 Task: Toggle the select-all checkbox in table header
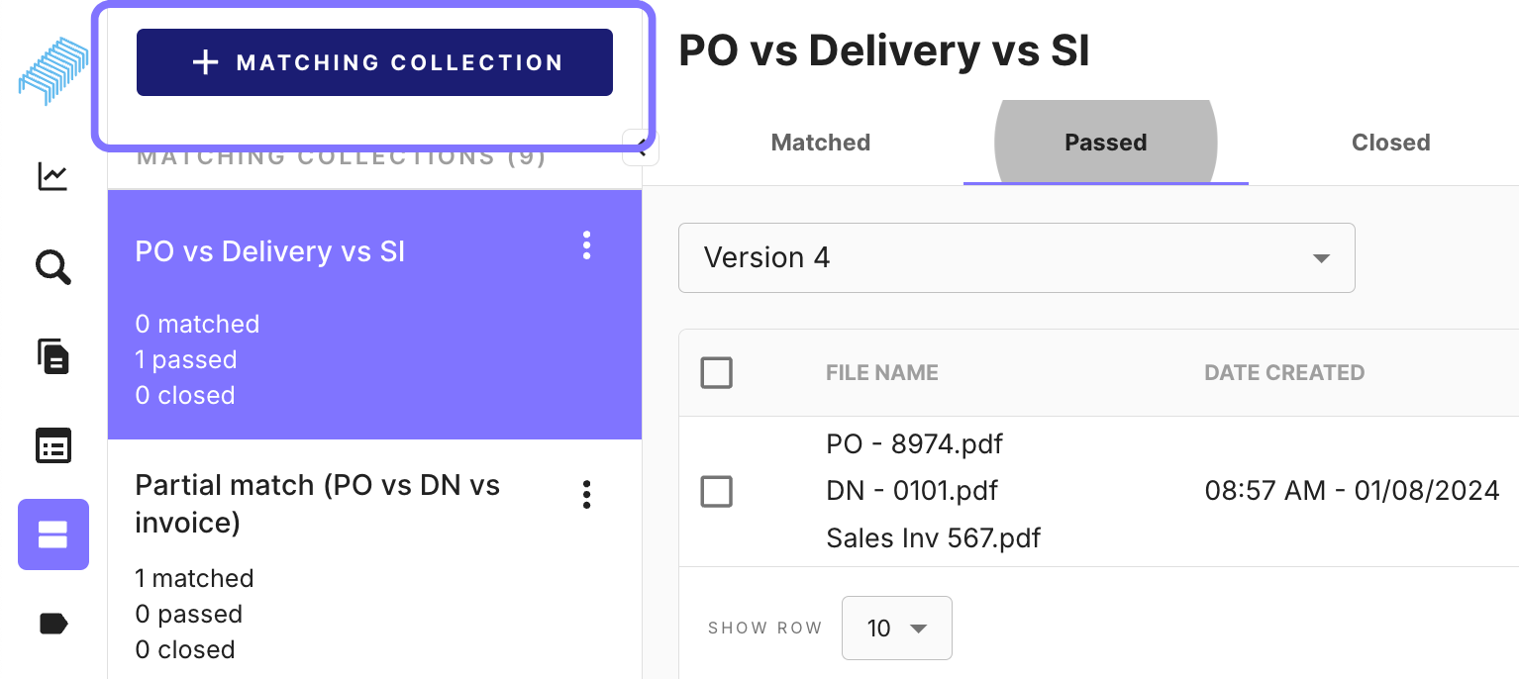pos(716,373)
